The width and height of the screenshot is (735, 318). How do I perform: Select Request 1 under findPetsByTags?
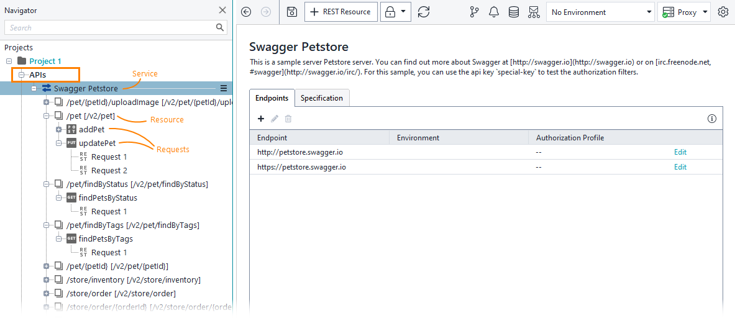pyautogui.click(x=104, y=253)
